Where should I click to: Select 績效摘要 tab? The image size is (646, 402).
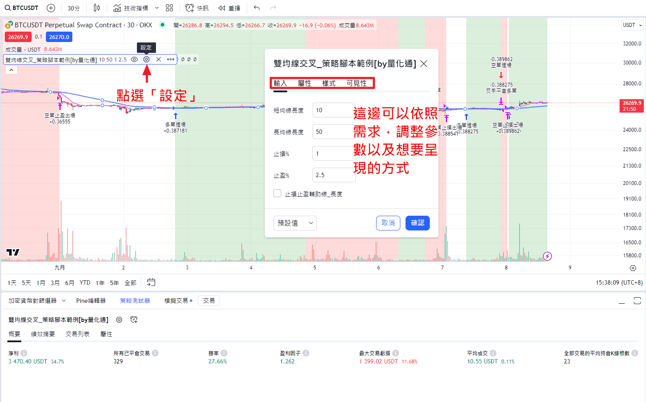pyautogui.click(x=43, y=334)
